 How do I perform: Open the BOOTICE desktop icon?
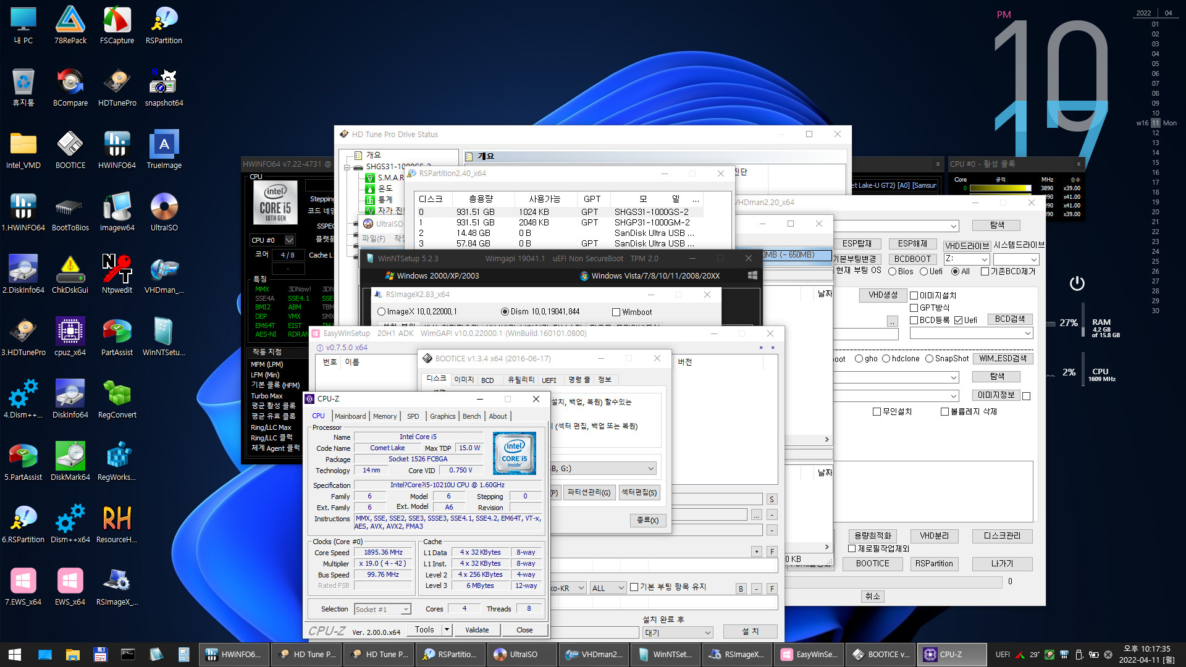[70, 150]
